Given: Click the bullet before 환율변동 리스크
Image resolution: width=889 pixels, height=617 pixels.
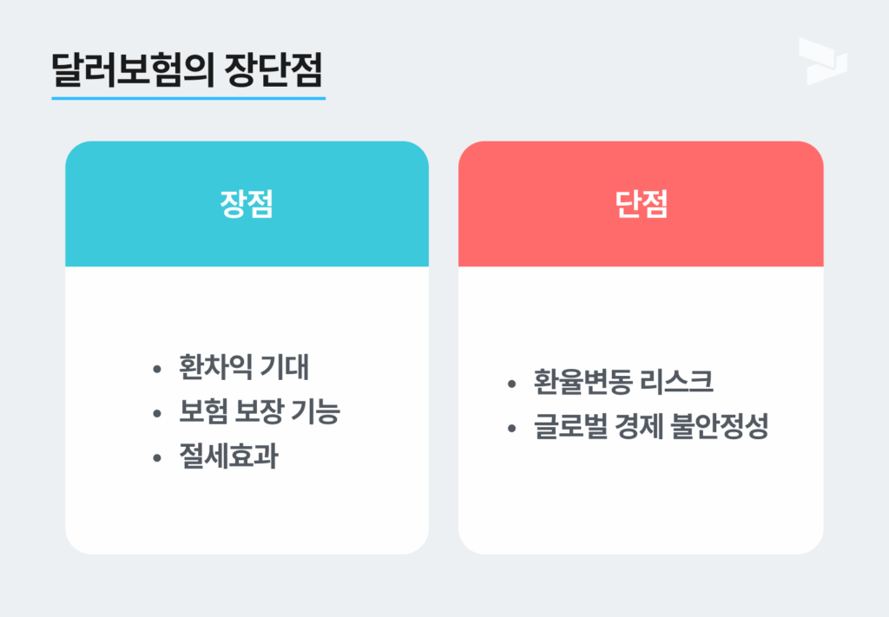Looking at the screenshot, I should (512, 384).
